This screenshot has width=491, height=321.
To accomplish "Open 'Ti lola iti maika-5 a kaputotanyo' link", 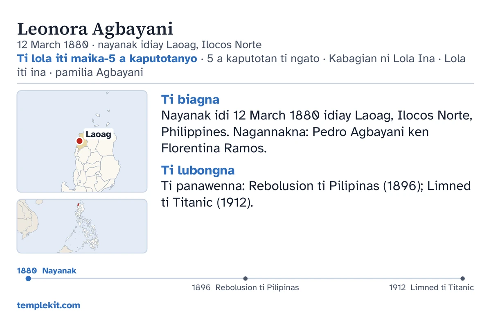I will (x=107, y=59).
